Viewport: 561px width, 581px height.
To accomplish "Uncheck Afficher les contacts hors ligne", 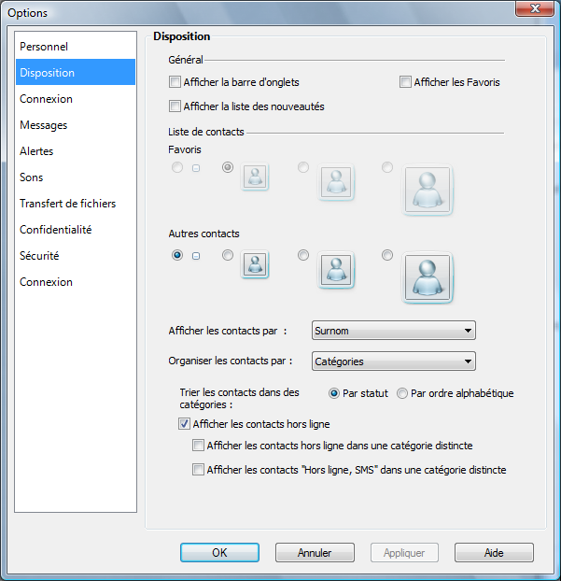I will pos(184,424).
